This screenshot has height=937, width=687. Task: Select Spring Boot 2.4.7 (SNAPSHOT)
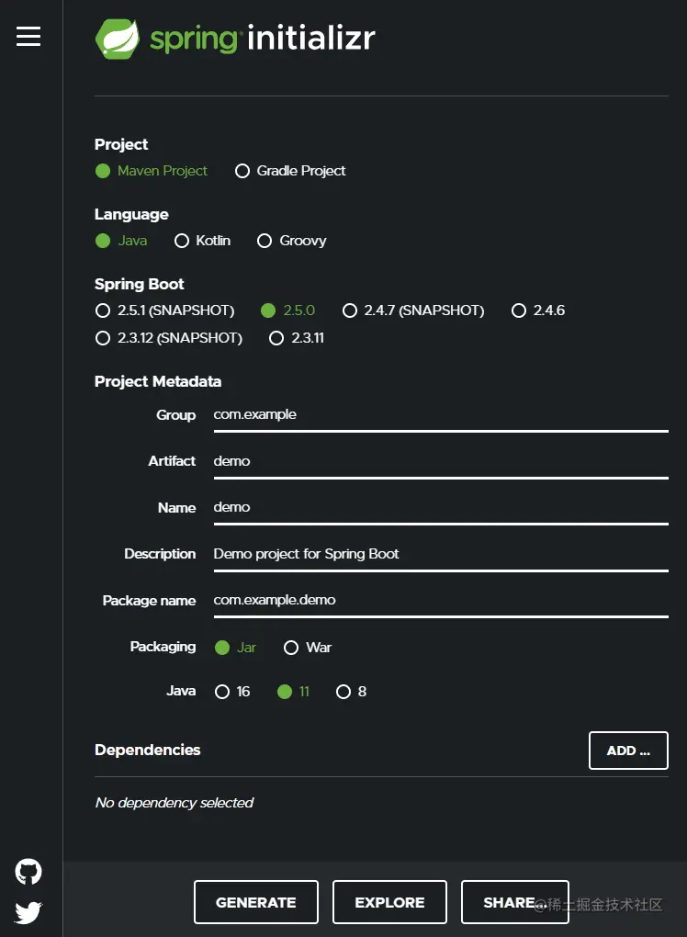point(413,310)
